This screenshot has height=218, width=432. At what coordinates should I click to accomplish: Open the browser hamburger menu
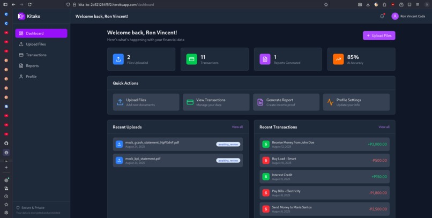tap(418, 4)
